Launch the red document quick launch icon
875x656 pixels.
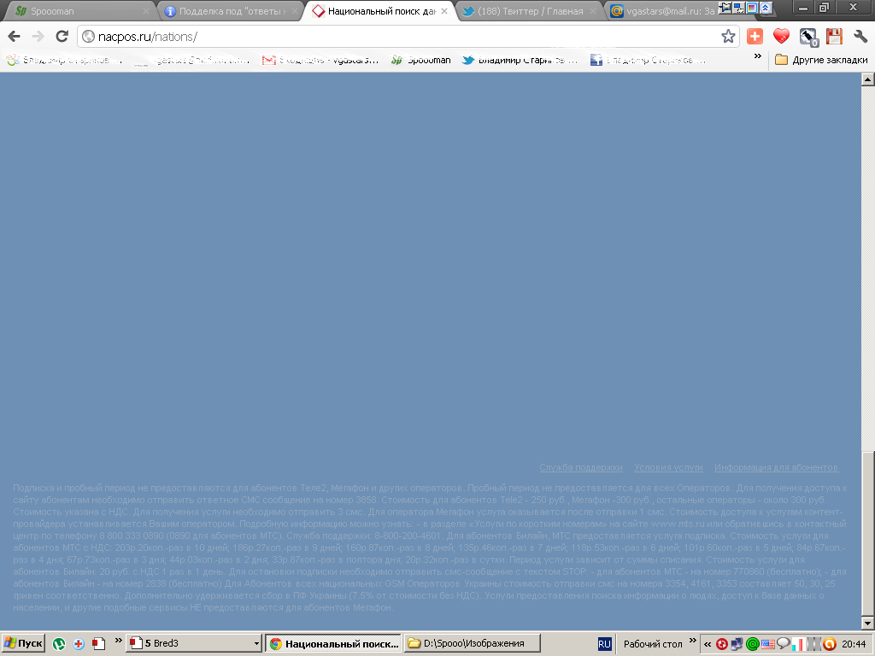pos(99,644)
